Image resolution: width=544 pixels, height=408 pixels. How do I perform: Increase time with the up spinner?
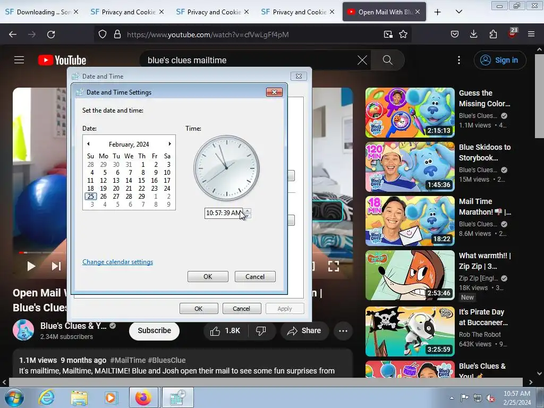coord(247,210)
